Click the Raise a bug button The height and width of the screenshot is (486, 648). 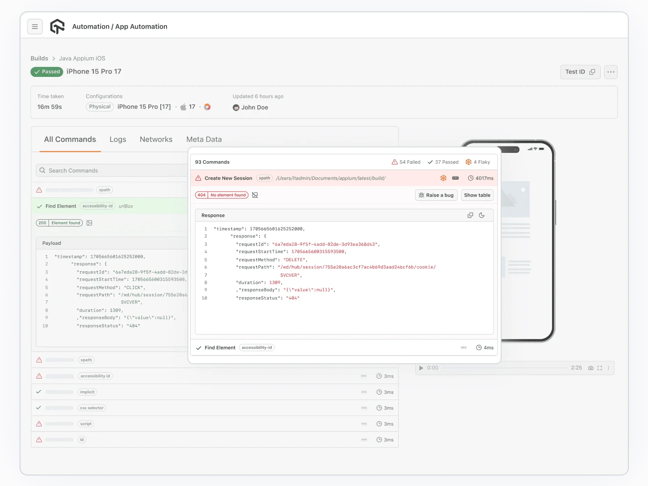click(x=436, y=195)
